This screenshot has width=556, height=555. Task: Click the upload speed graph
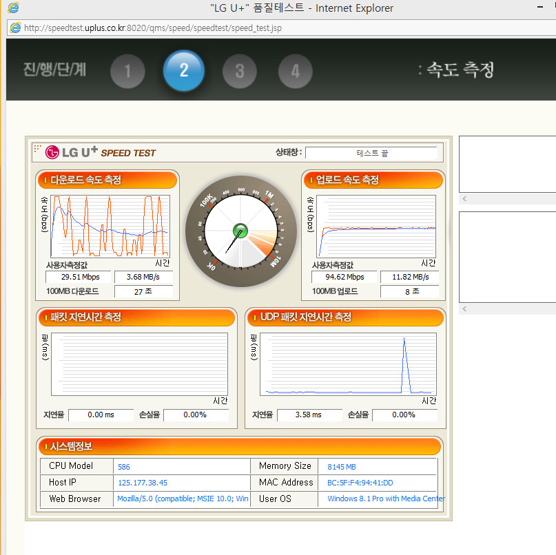coord(376,226)
